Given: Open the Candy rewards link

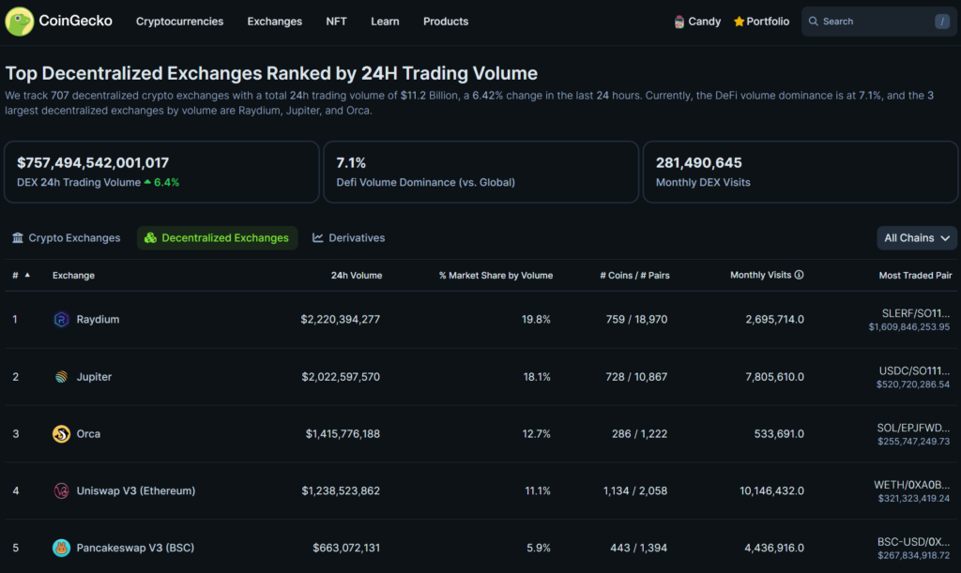Looking at the screenshot, I should tap(697, 22).
